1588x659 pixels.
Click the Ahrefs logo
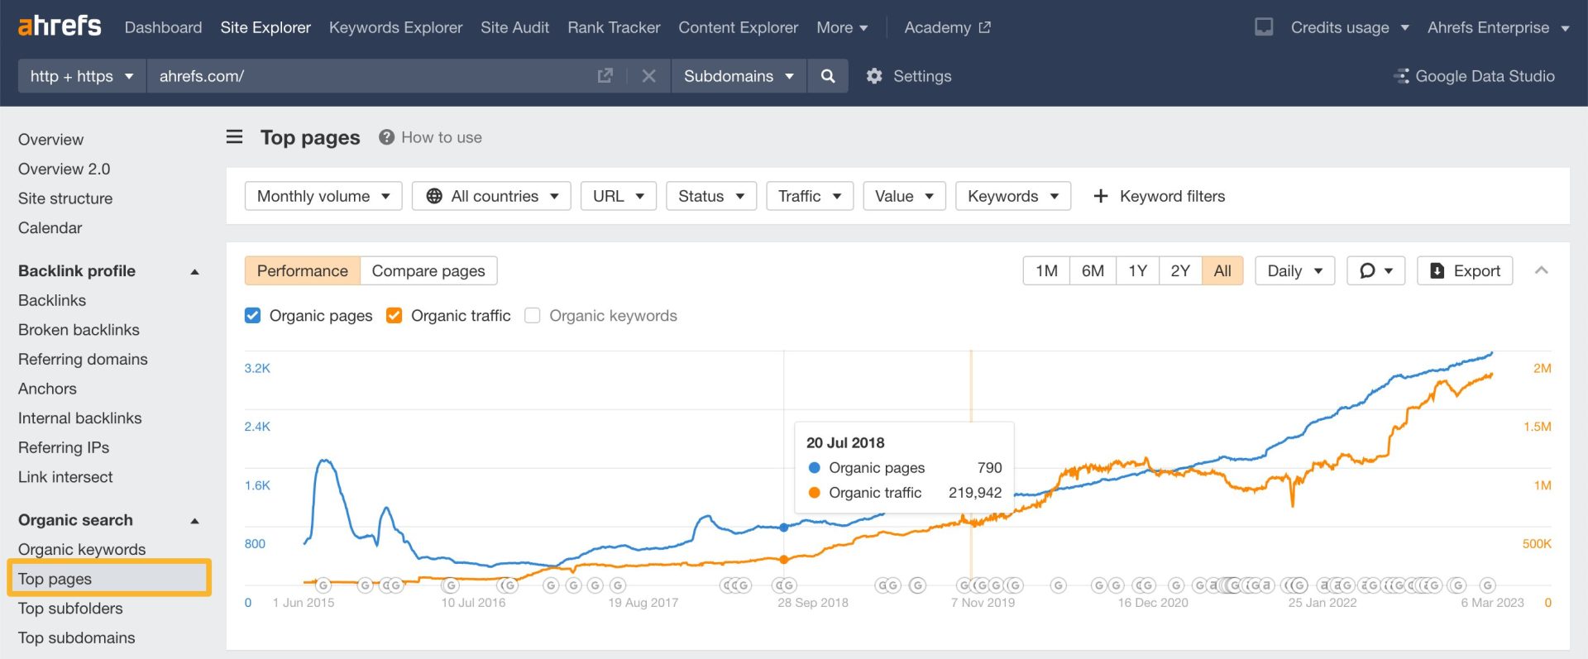pyautogui.click(x=60, y=26)
